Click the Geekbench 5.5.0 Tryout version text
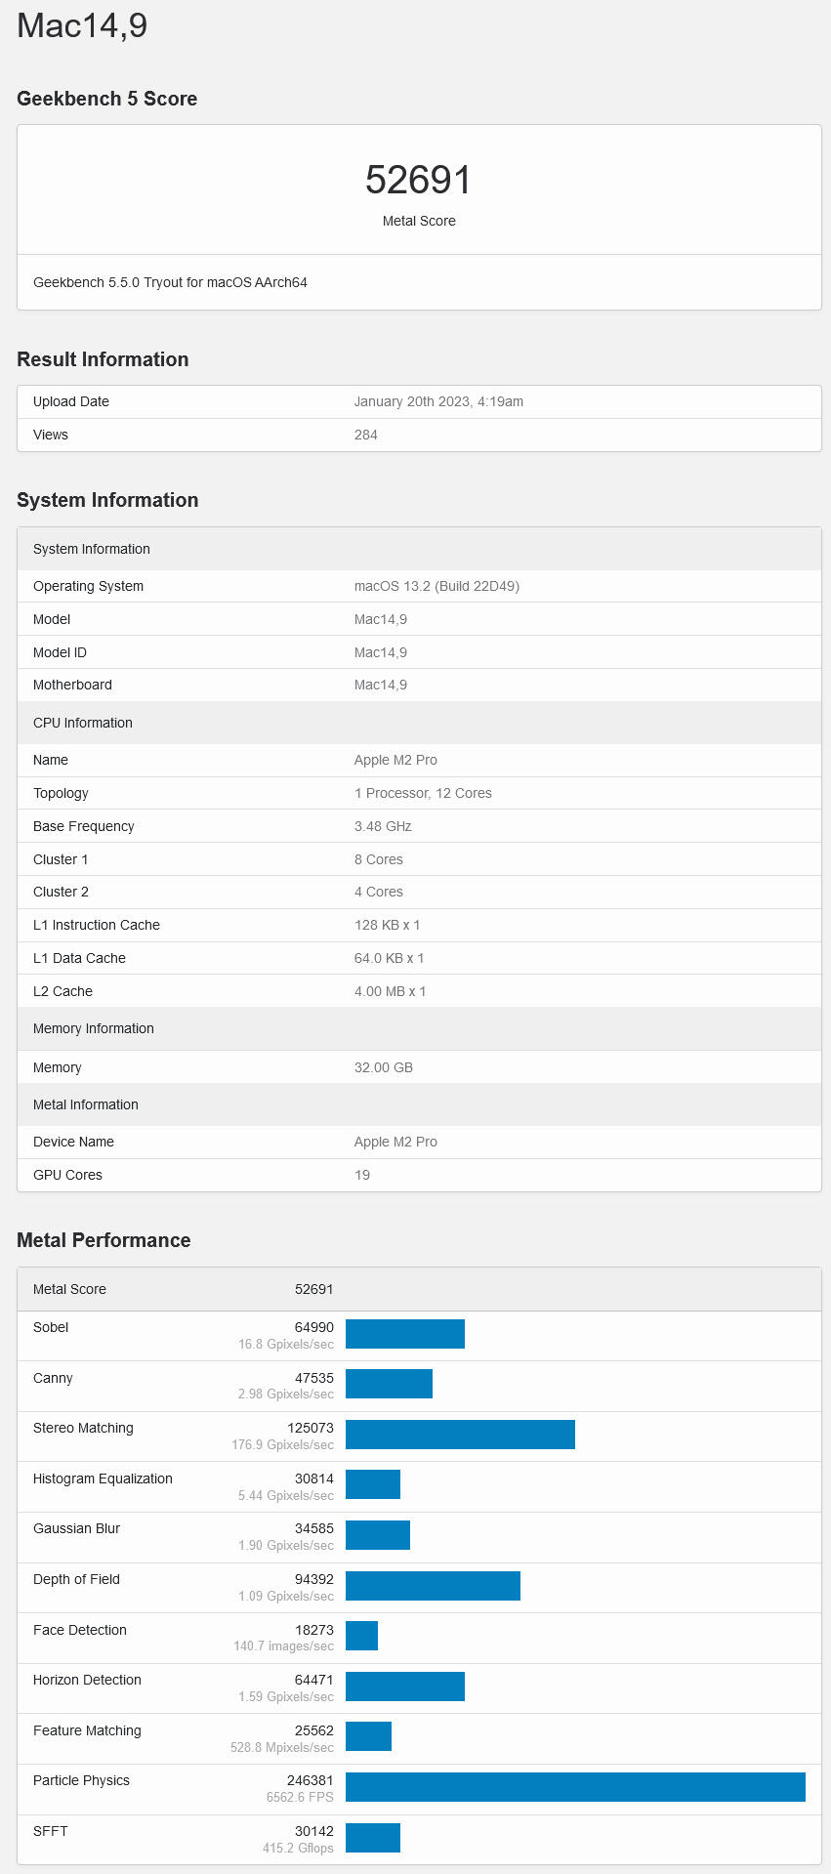 click(x=170, y=282)
